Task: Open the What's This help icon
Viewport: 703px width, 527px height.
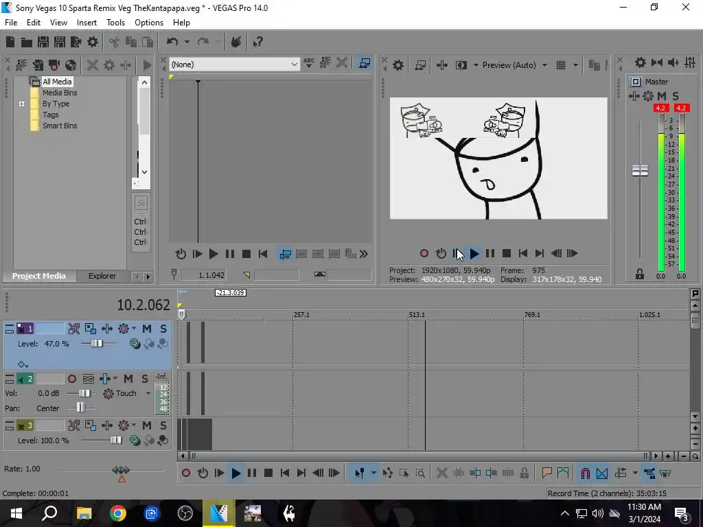Action: point(257,42)
